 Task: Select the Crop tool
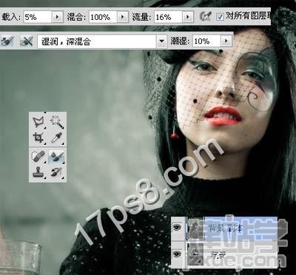(38, 137)
